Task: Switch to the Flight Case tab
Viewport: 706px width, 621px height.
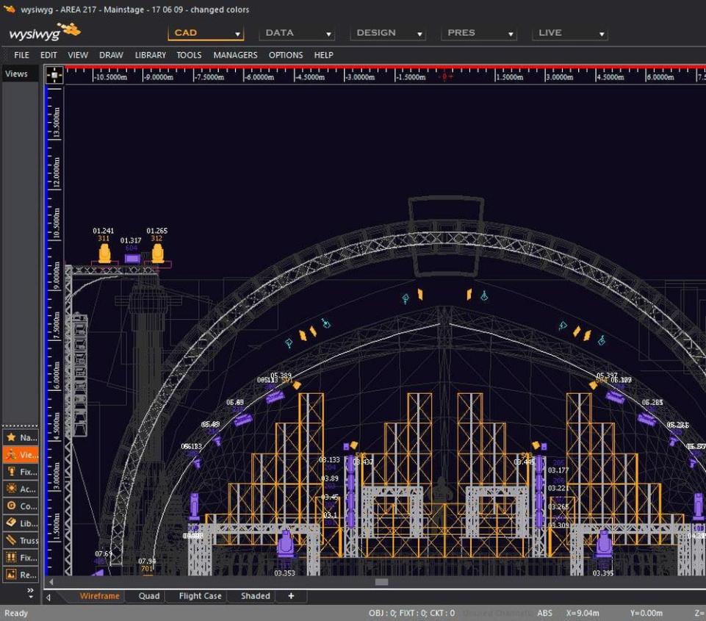Action: coord(200,596)
